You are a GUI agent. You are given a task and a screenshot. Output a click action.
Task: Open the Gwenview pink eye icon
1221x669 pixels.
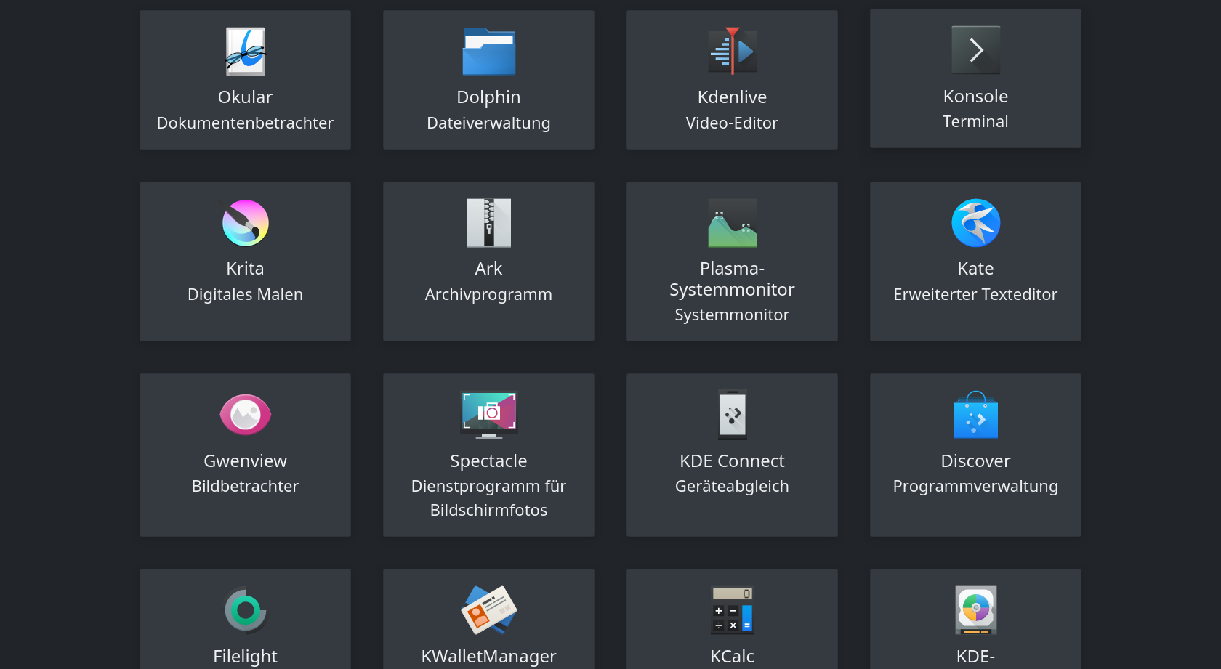tap(246, 415)
